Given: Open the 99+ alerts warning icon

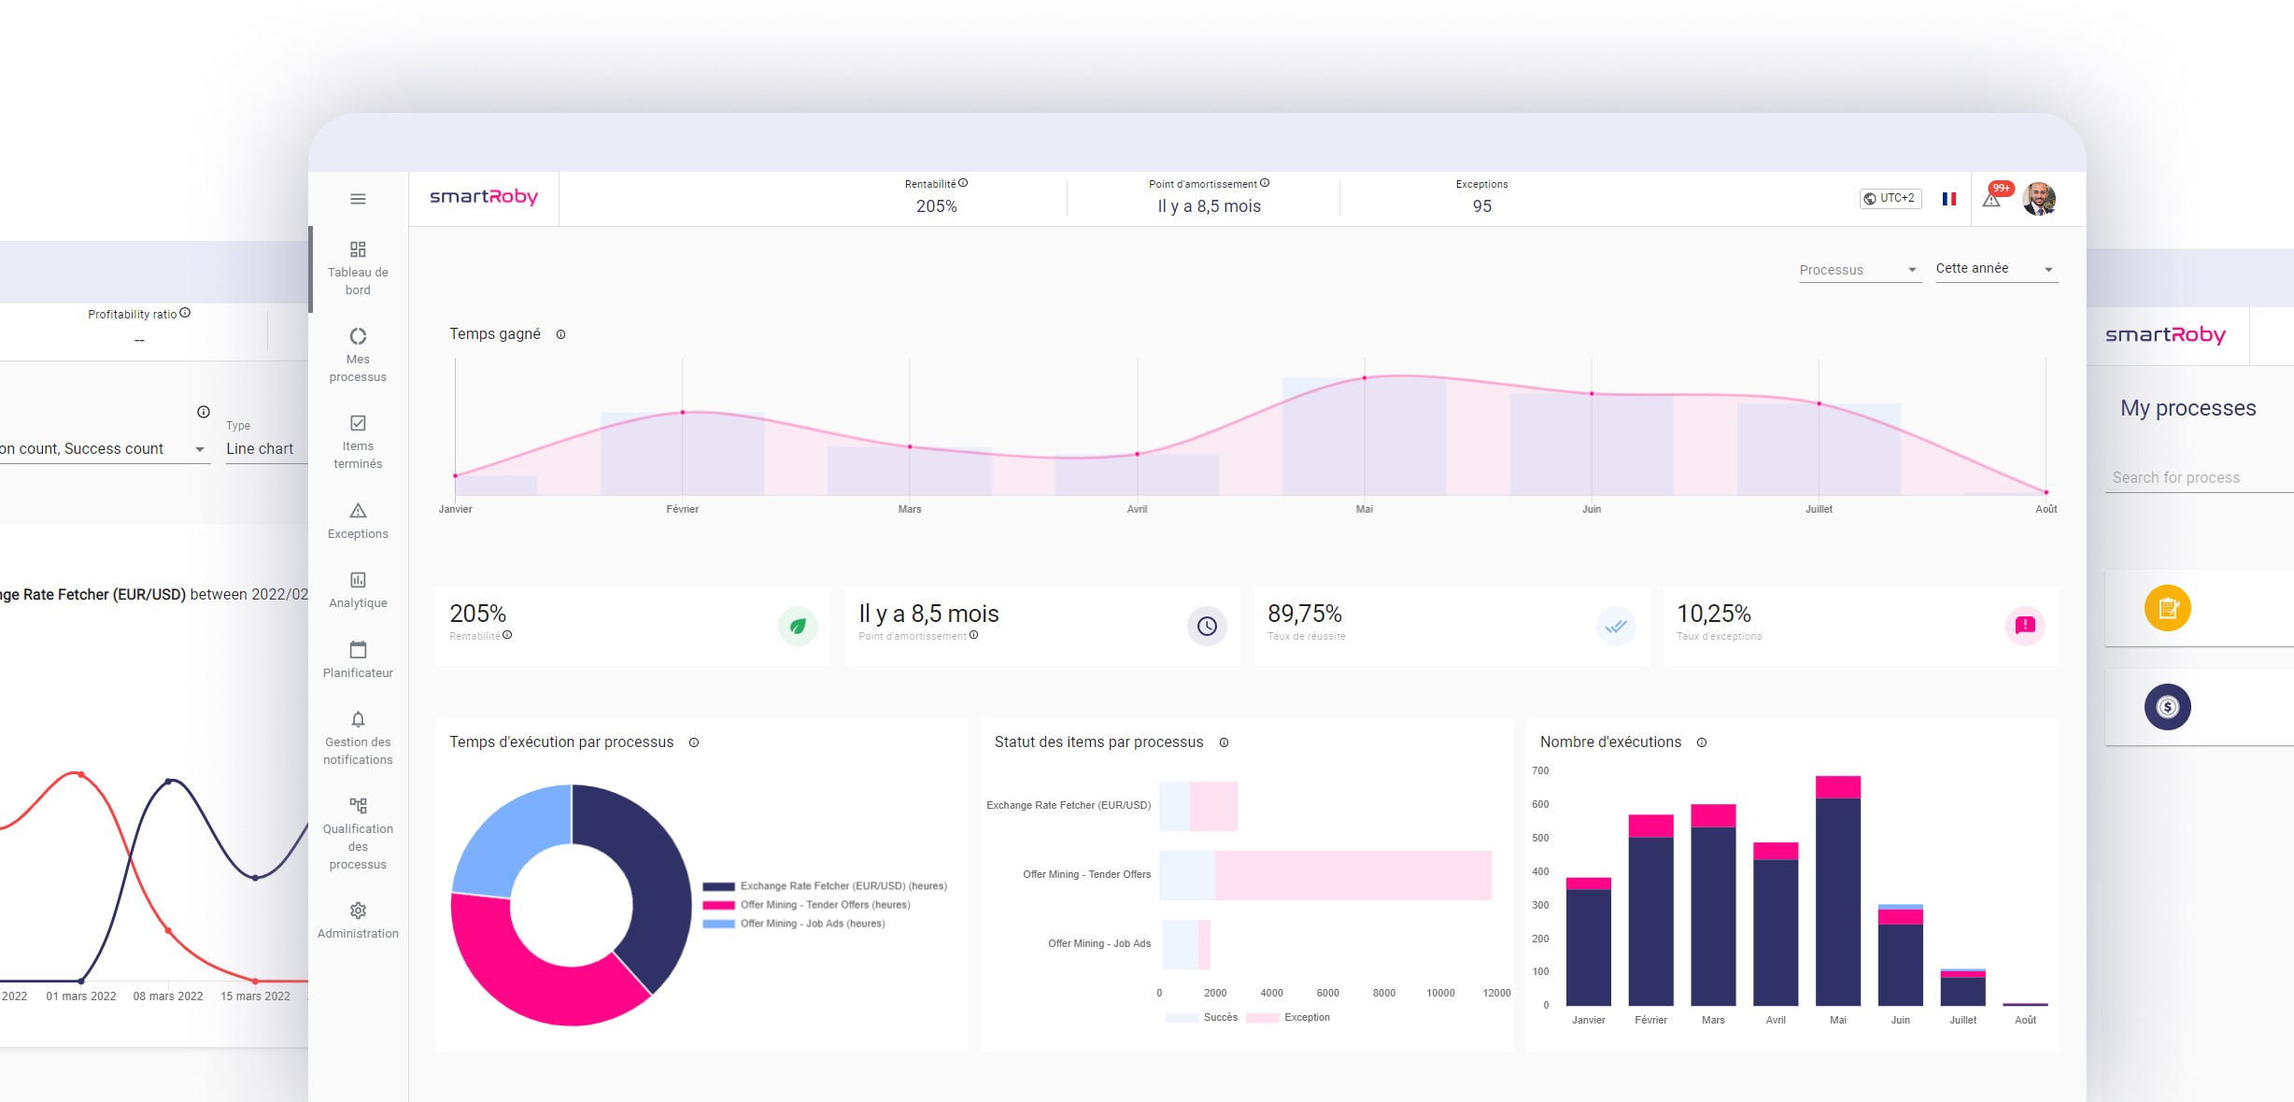Looking at the screenshot, I should tap(1991, 200).
